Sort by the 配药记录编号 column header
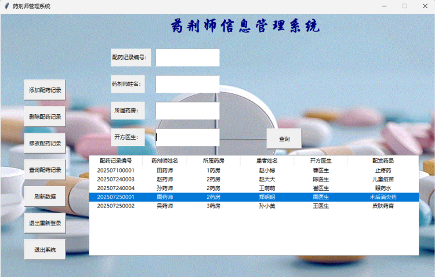The image size is (435, 277). [116, 161]
